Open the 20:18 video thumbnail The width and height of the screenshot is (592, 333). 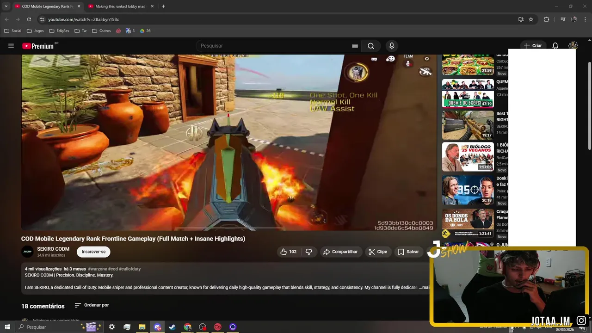point(468,190)
